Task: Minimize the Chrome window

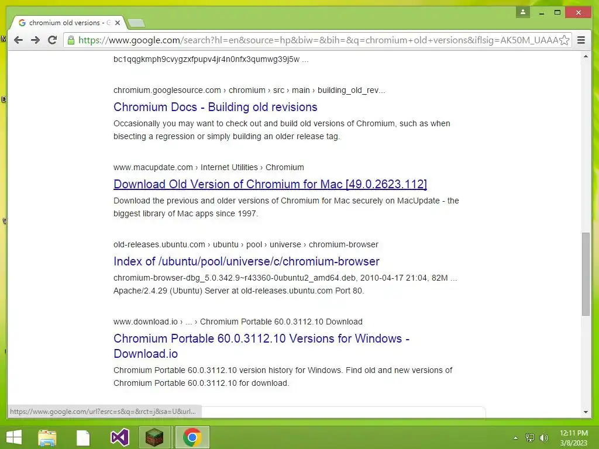Action: [x=541, y=13]
